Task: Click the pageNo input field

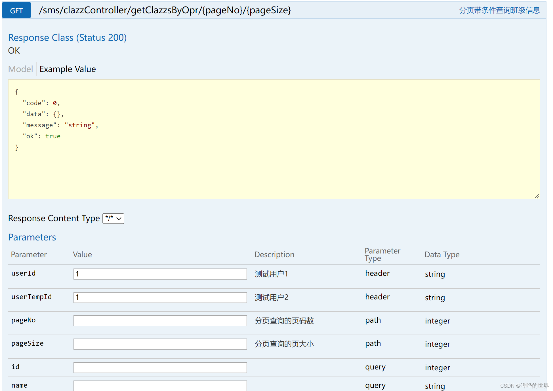Action: (160, 321)
